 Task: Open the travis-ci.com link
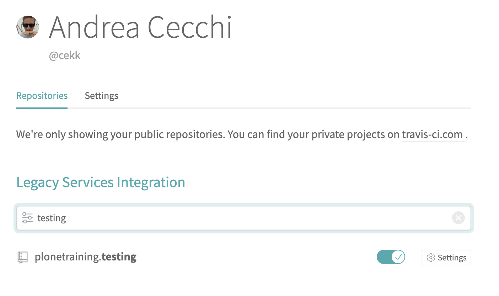(433, 134)
